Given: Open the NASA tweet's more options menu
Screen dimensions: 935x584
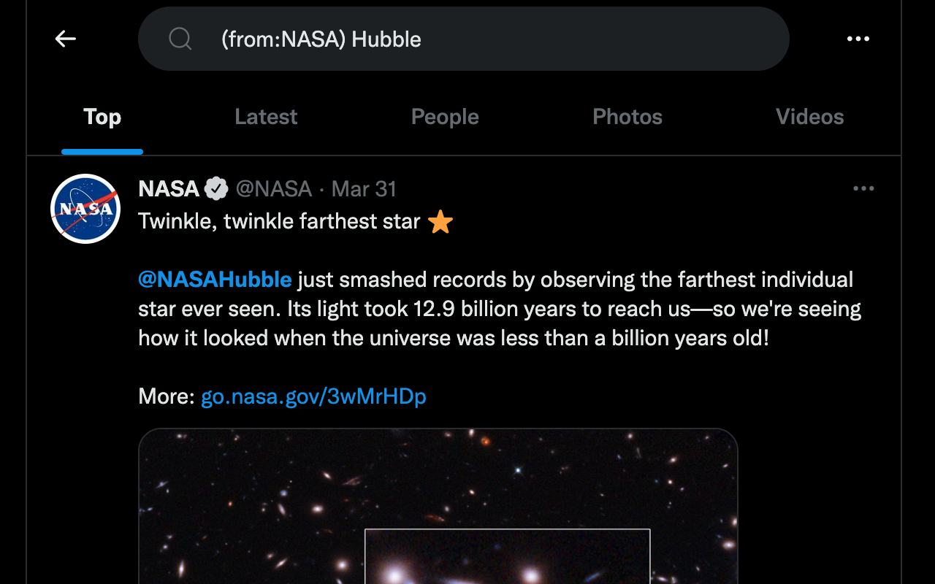Looking at the screenshot, I should tap(863, 189).
